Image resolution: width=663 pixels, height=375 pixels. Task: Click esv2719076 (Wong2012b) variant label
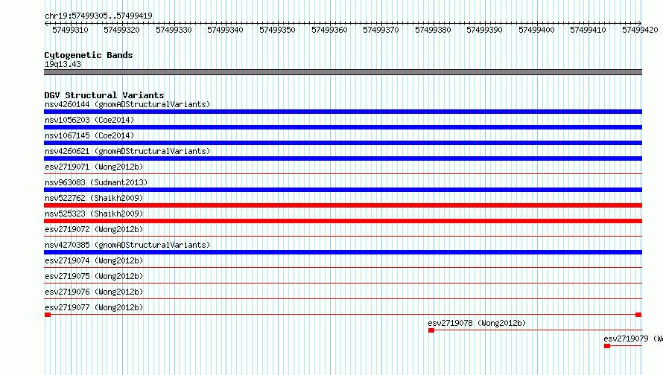(x=94, y=292)
